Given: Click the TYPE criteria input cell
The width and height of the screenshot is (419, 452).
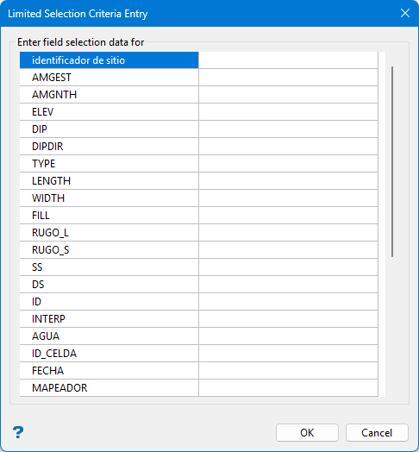Looking at the screenshot, I should pyautogui.click(x=288, y=163).
